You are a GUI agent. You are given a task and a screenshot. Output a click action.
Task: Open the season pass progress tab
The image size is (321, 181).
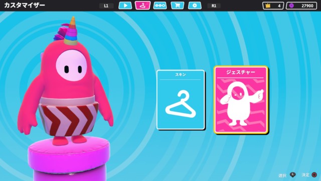(x=160, y=6)
